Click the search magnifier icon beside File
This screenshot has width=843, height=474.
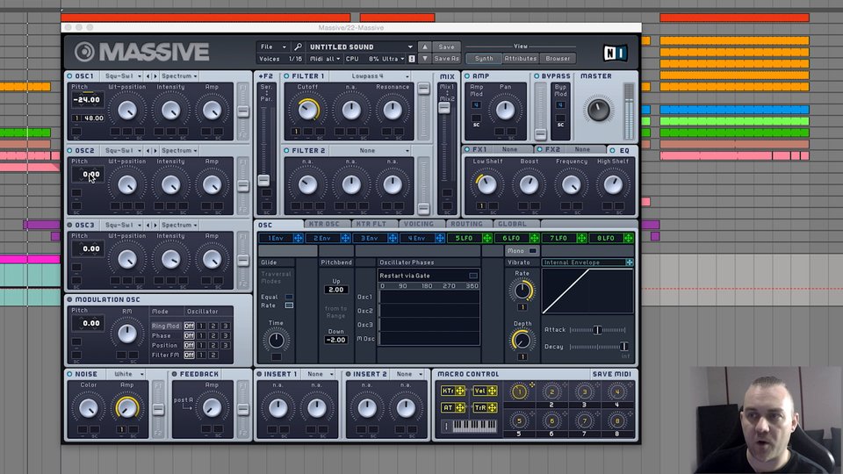pos(298,47)
